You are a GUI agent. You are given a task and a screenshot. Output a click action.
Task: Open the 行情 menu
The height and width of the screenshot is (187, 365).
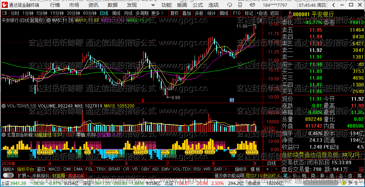[55, 5]
